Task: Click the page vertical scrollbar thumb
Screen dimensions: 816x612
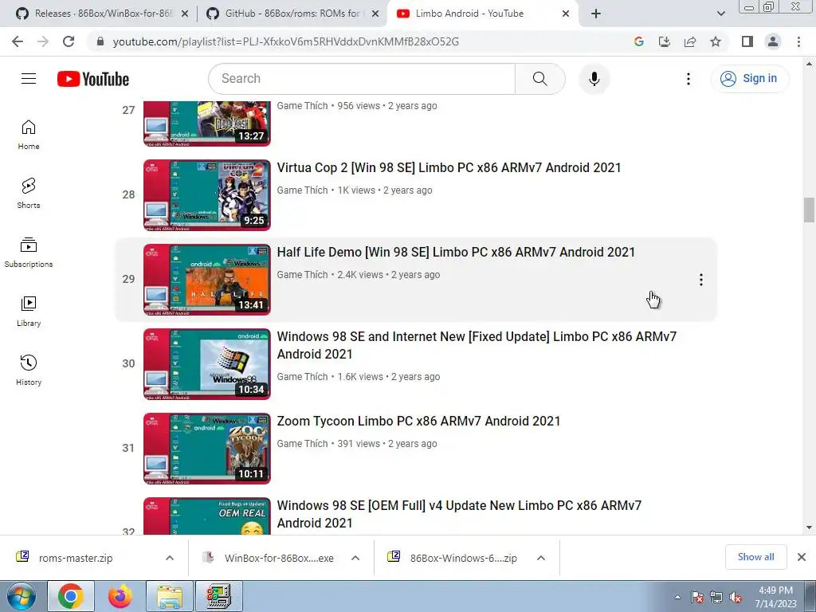Action: tap(809, 210)
